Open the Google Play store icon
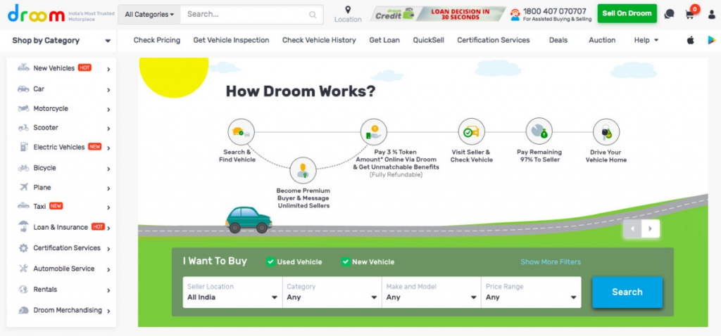The image size is (721, 336). [710, 40]
